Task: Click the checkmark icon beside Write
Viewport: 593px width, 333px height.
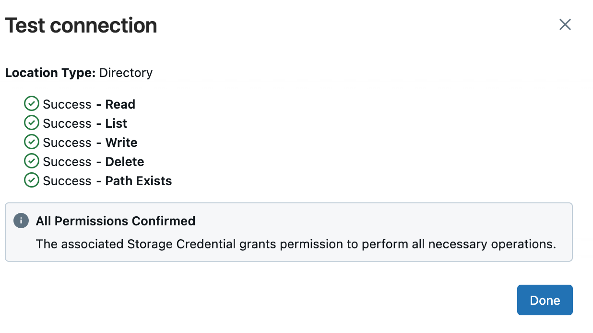Action: 31,142
